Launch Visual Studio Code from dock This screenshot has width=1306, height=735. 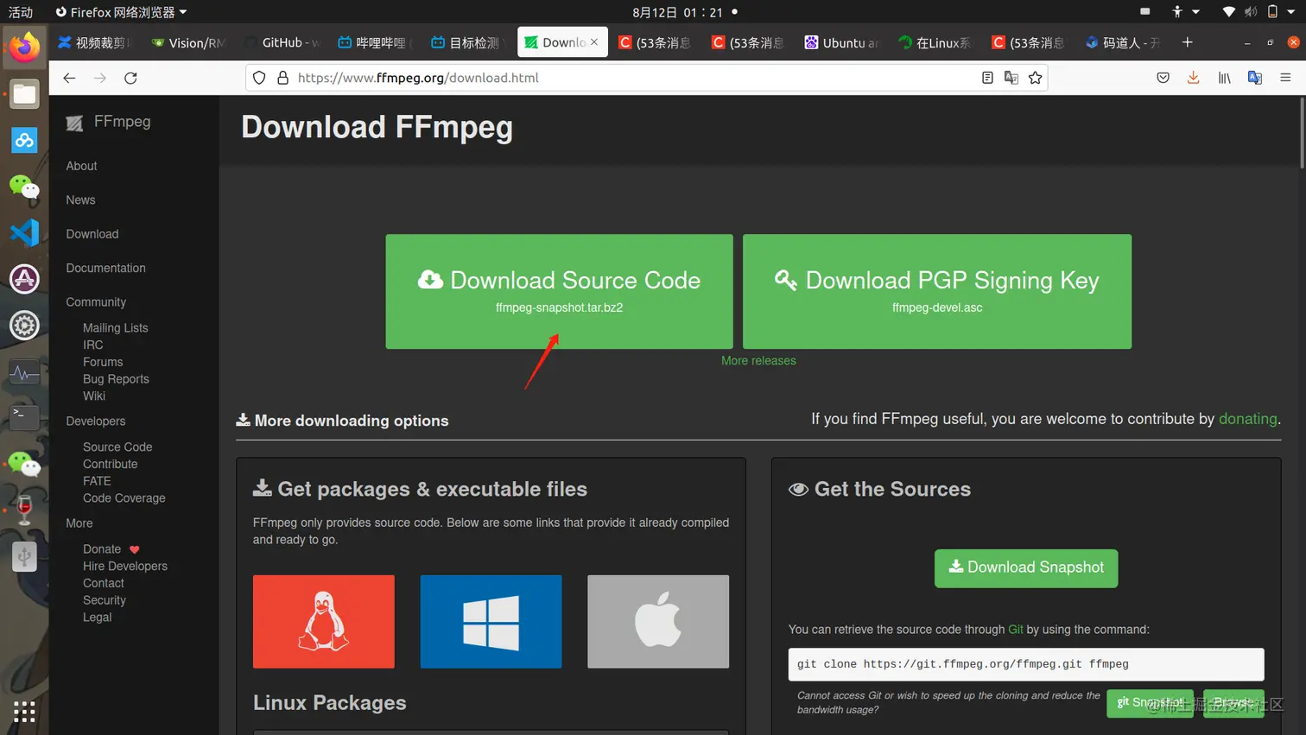[x=24, y=232]
